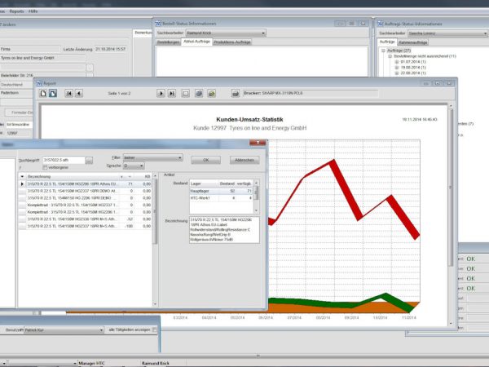Switch to the Rahmenaufträge tab
This screenshot has width=489, height=367.
(413, 42)
